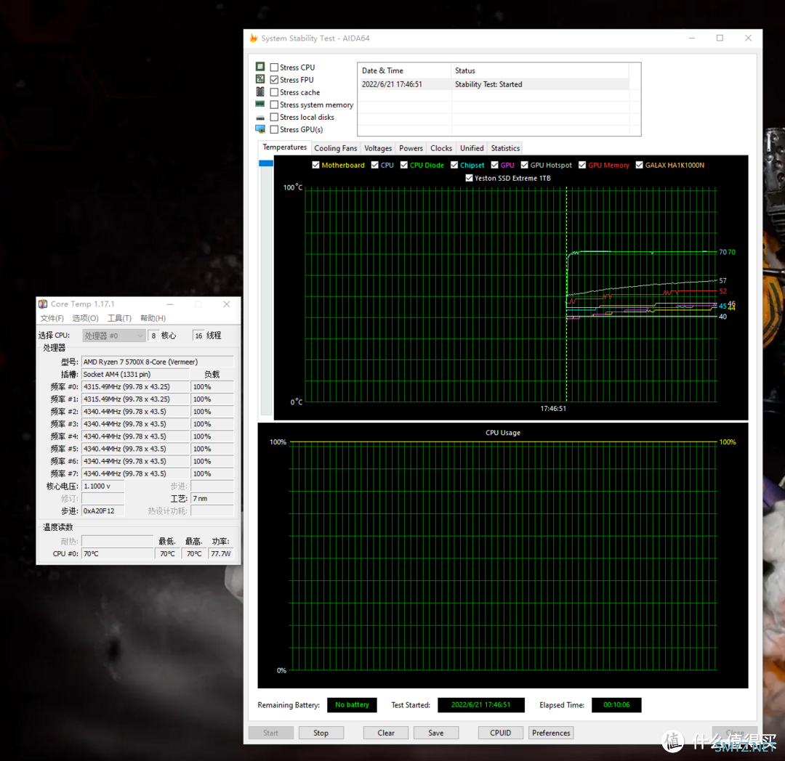Click the Stress CPU chip icon
This screenshot has width=785, height=761.
pos(259,67)
